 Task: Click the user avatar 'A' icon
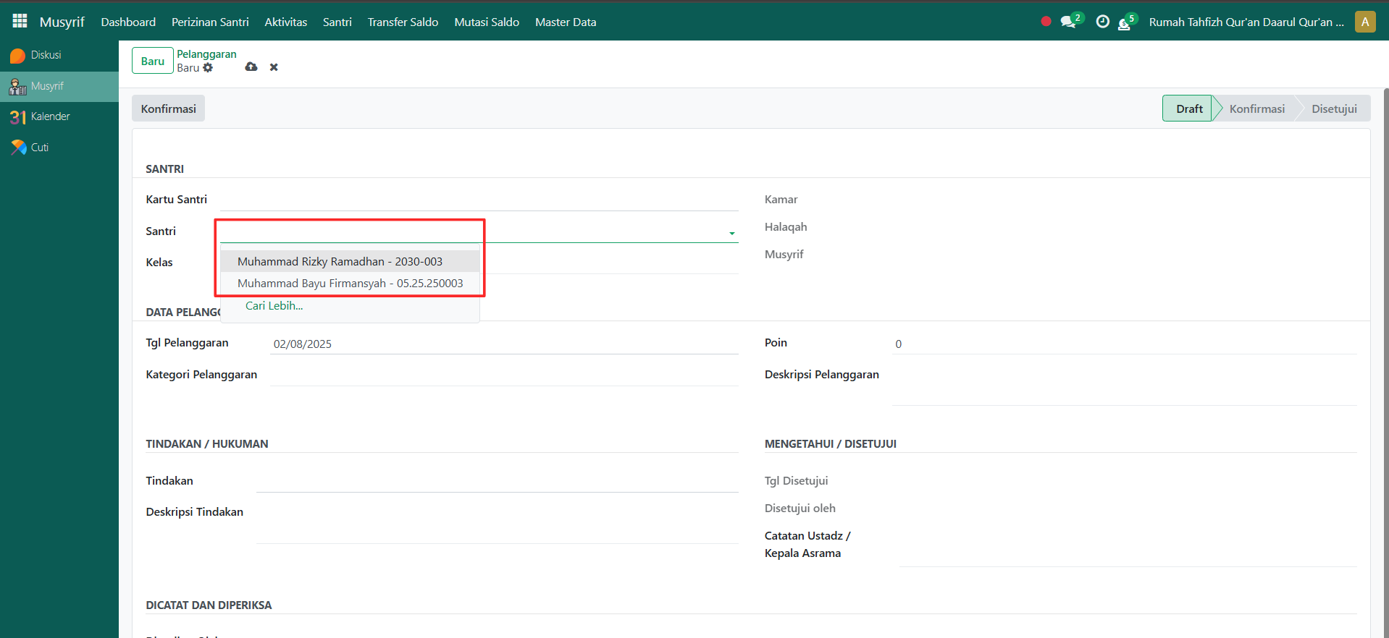1364,22
